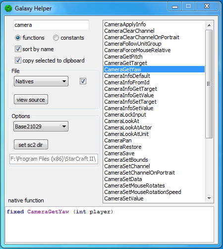Screen dimensions: 223x249
Task: Select CameraLookAtUnit in the list
Action: pyautogui.click(x=154, y=134)
